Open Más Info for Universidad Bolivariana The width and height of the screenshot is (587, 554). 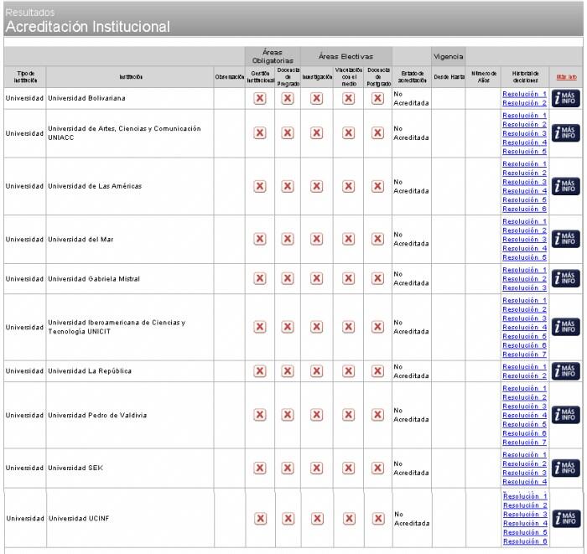click(566, 98)
